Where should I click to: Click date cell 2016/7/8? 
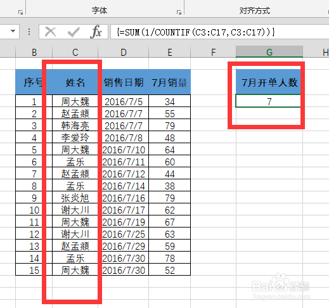point(124,138)
